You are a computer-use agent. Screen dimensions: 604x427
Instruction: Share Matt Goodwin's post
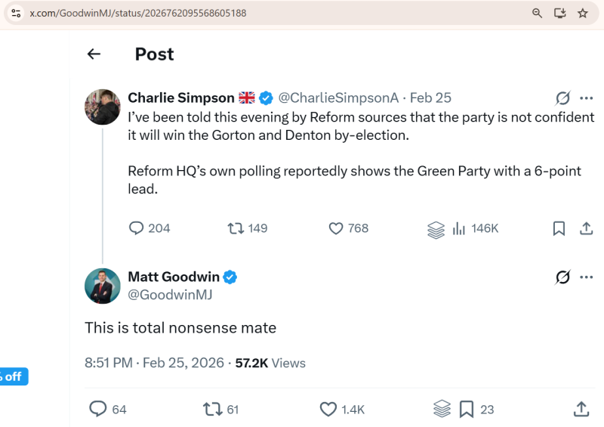pos(581,409)
